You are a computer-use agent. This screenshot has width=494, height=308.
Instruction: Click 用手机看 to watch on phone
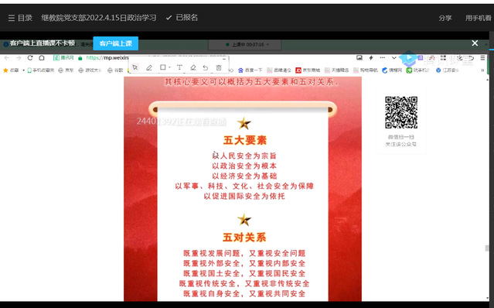coord(479,18)
